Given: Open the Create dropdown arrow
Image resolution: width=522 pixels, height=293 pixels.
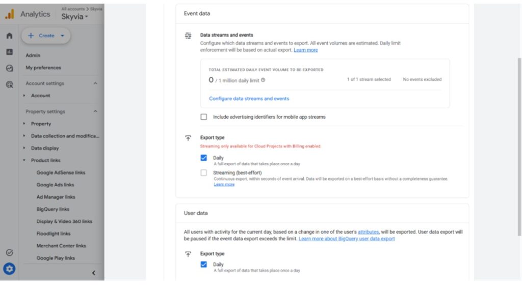Looking at the screenshot, I should coord(62,36).
